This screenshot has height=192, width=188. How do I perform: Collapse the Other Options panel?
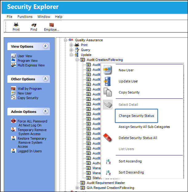coord(45,78)
